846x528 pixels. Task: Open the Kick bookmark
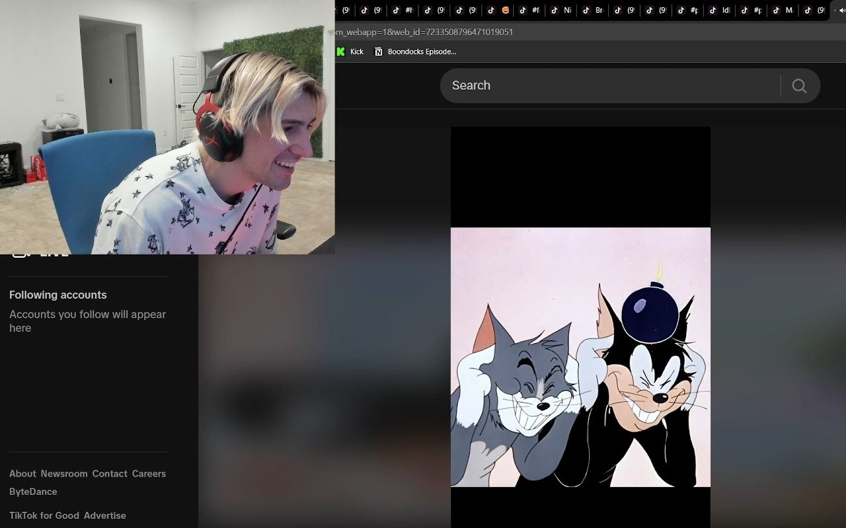point(350,52)
